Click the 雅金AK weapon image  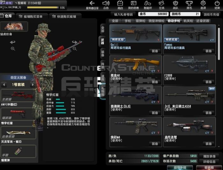coord(136,64)
